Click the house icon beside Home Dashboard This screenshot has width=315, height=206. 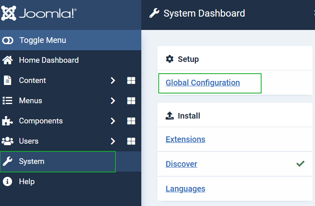[7, 60]
